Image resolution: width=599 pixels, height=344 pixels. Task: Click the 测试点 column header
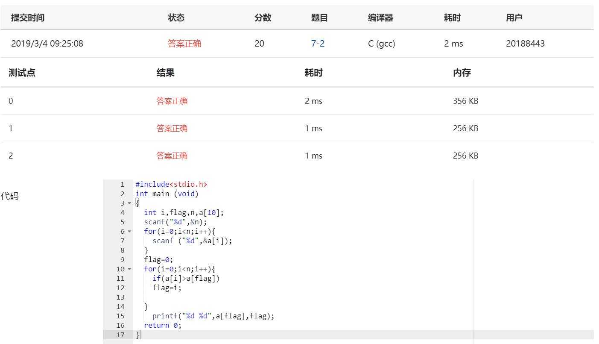22,73
